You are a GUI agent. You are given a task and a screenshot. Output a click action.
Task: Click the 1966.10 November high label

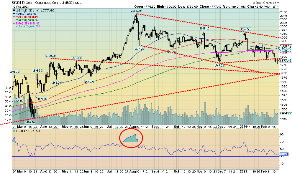(204, 29)
